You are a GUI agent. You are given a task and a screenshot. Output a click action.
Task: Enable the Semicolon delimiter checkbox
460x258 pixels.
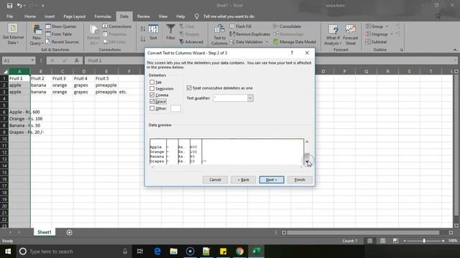(x=152, y=88)
